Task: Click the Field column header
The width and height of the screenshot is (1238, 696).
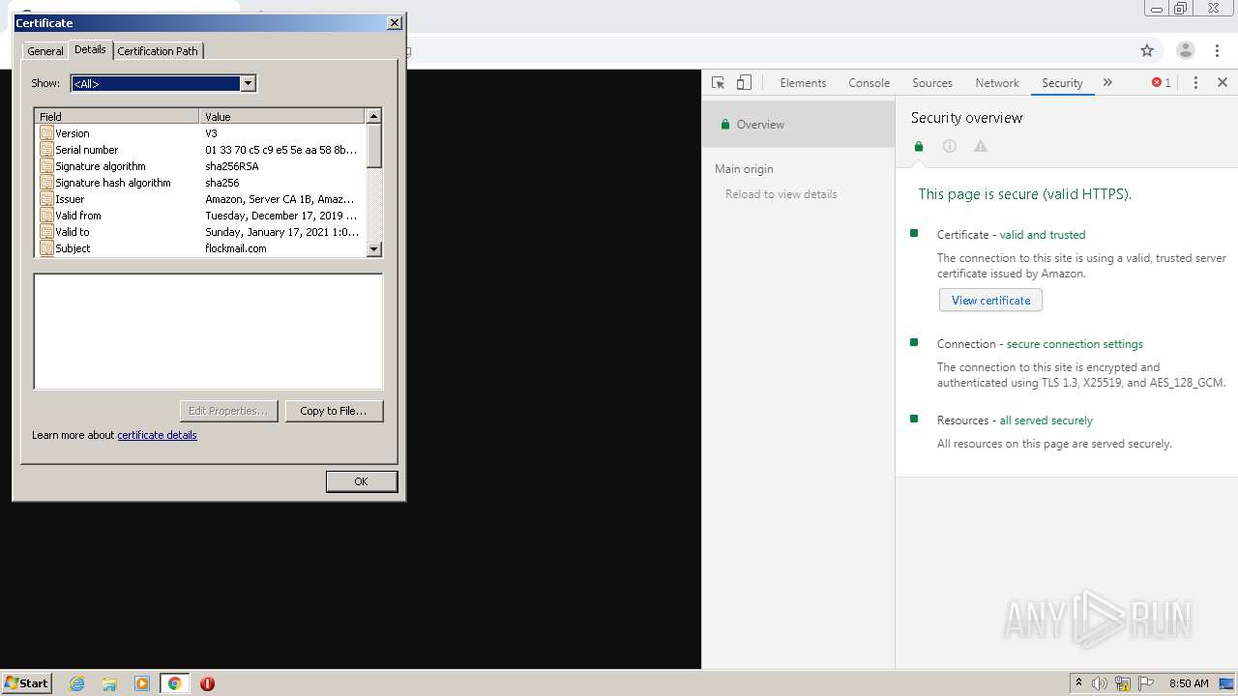Action: (x=117, y=116)
